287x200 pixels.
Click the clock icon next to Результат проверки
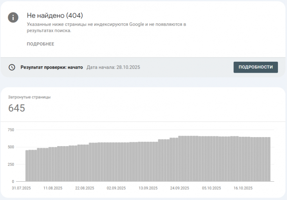point(12,67)
